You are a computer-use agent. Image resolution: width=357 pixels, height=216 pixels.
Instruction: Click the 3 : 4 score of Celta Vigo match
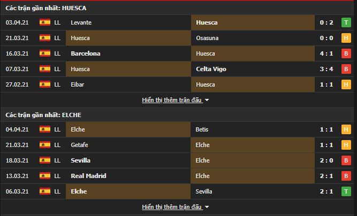point(326,69)
